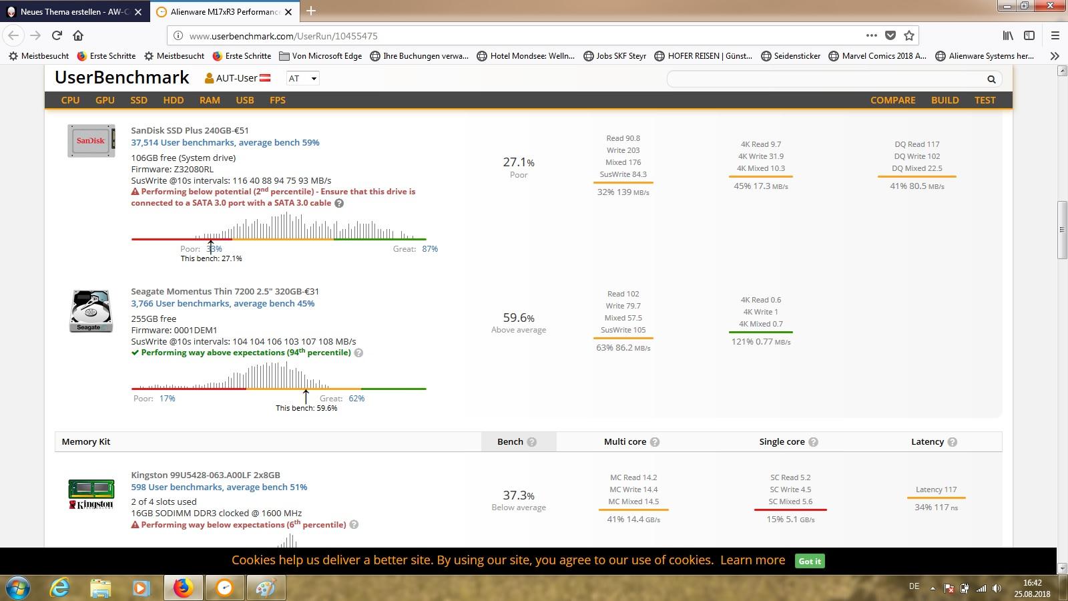Open the GPU menu item
The width and height of the screenshot is (1068, 601).
coord(105,100)
